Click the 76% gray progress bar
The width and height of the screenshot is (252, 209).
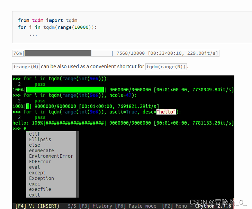pyautogui.click(x=58, y=53)
